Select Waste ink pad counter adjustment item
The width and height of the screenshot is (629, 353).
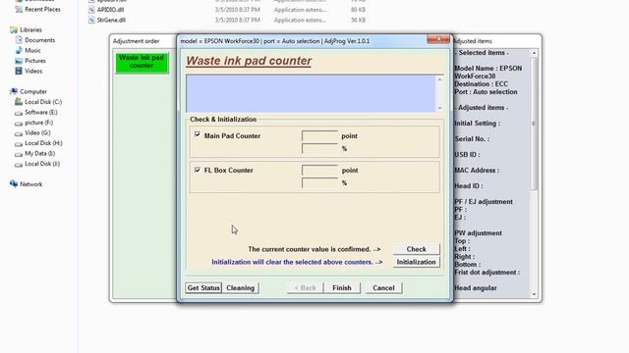point(142,62)
